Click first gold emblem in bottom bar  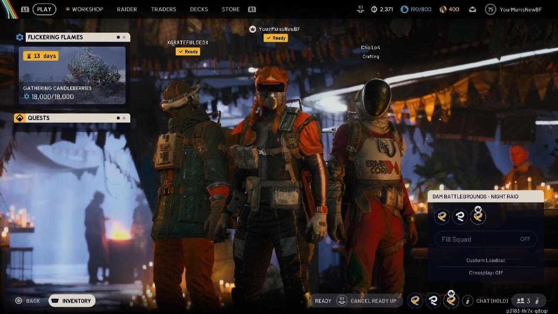point(415,300)
